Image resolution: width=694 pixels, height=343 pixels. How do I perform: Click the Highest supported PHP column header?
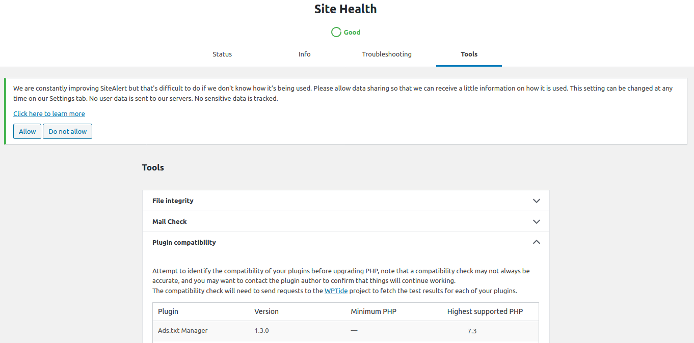(x=485, y=311)
